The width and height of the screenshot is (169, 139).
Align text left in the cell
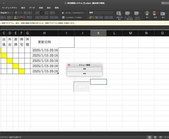(x=37, y=18)
